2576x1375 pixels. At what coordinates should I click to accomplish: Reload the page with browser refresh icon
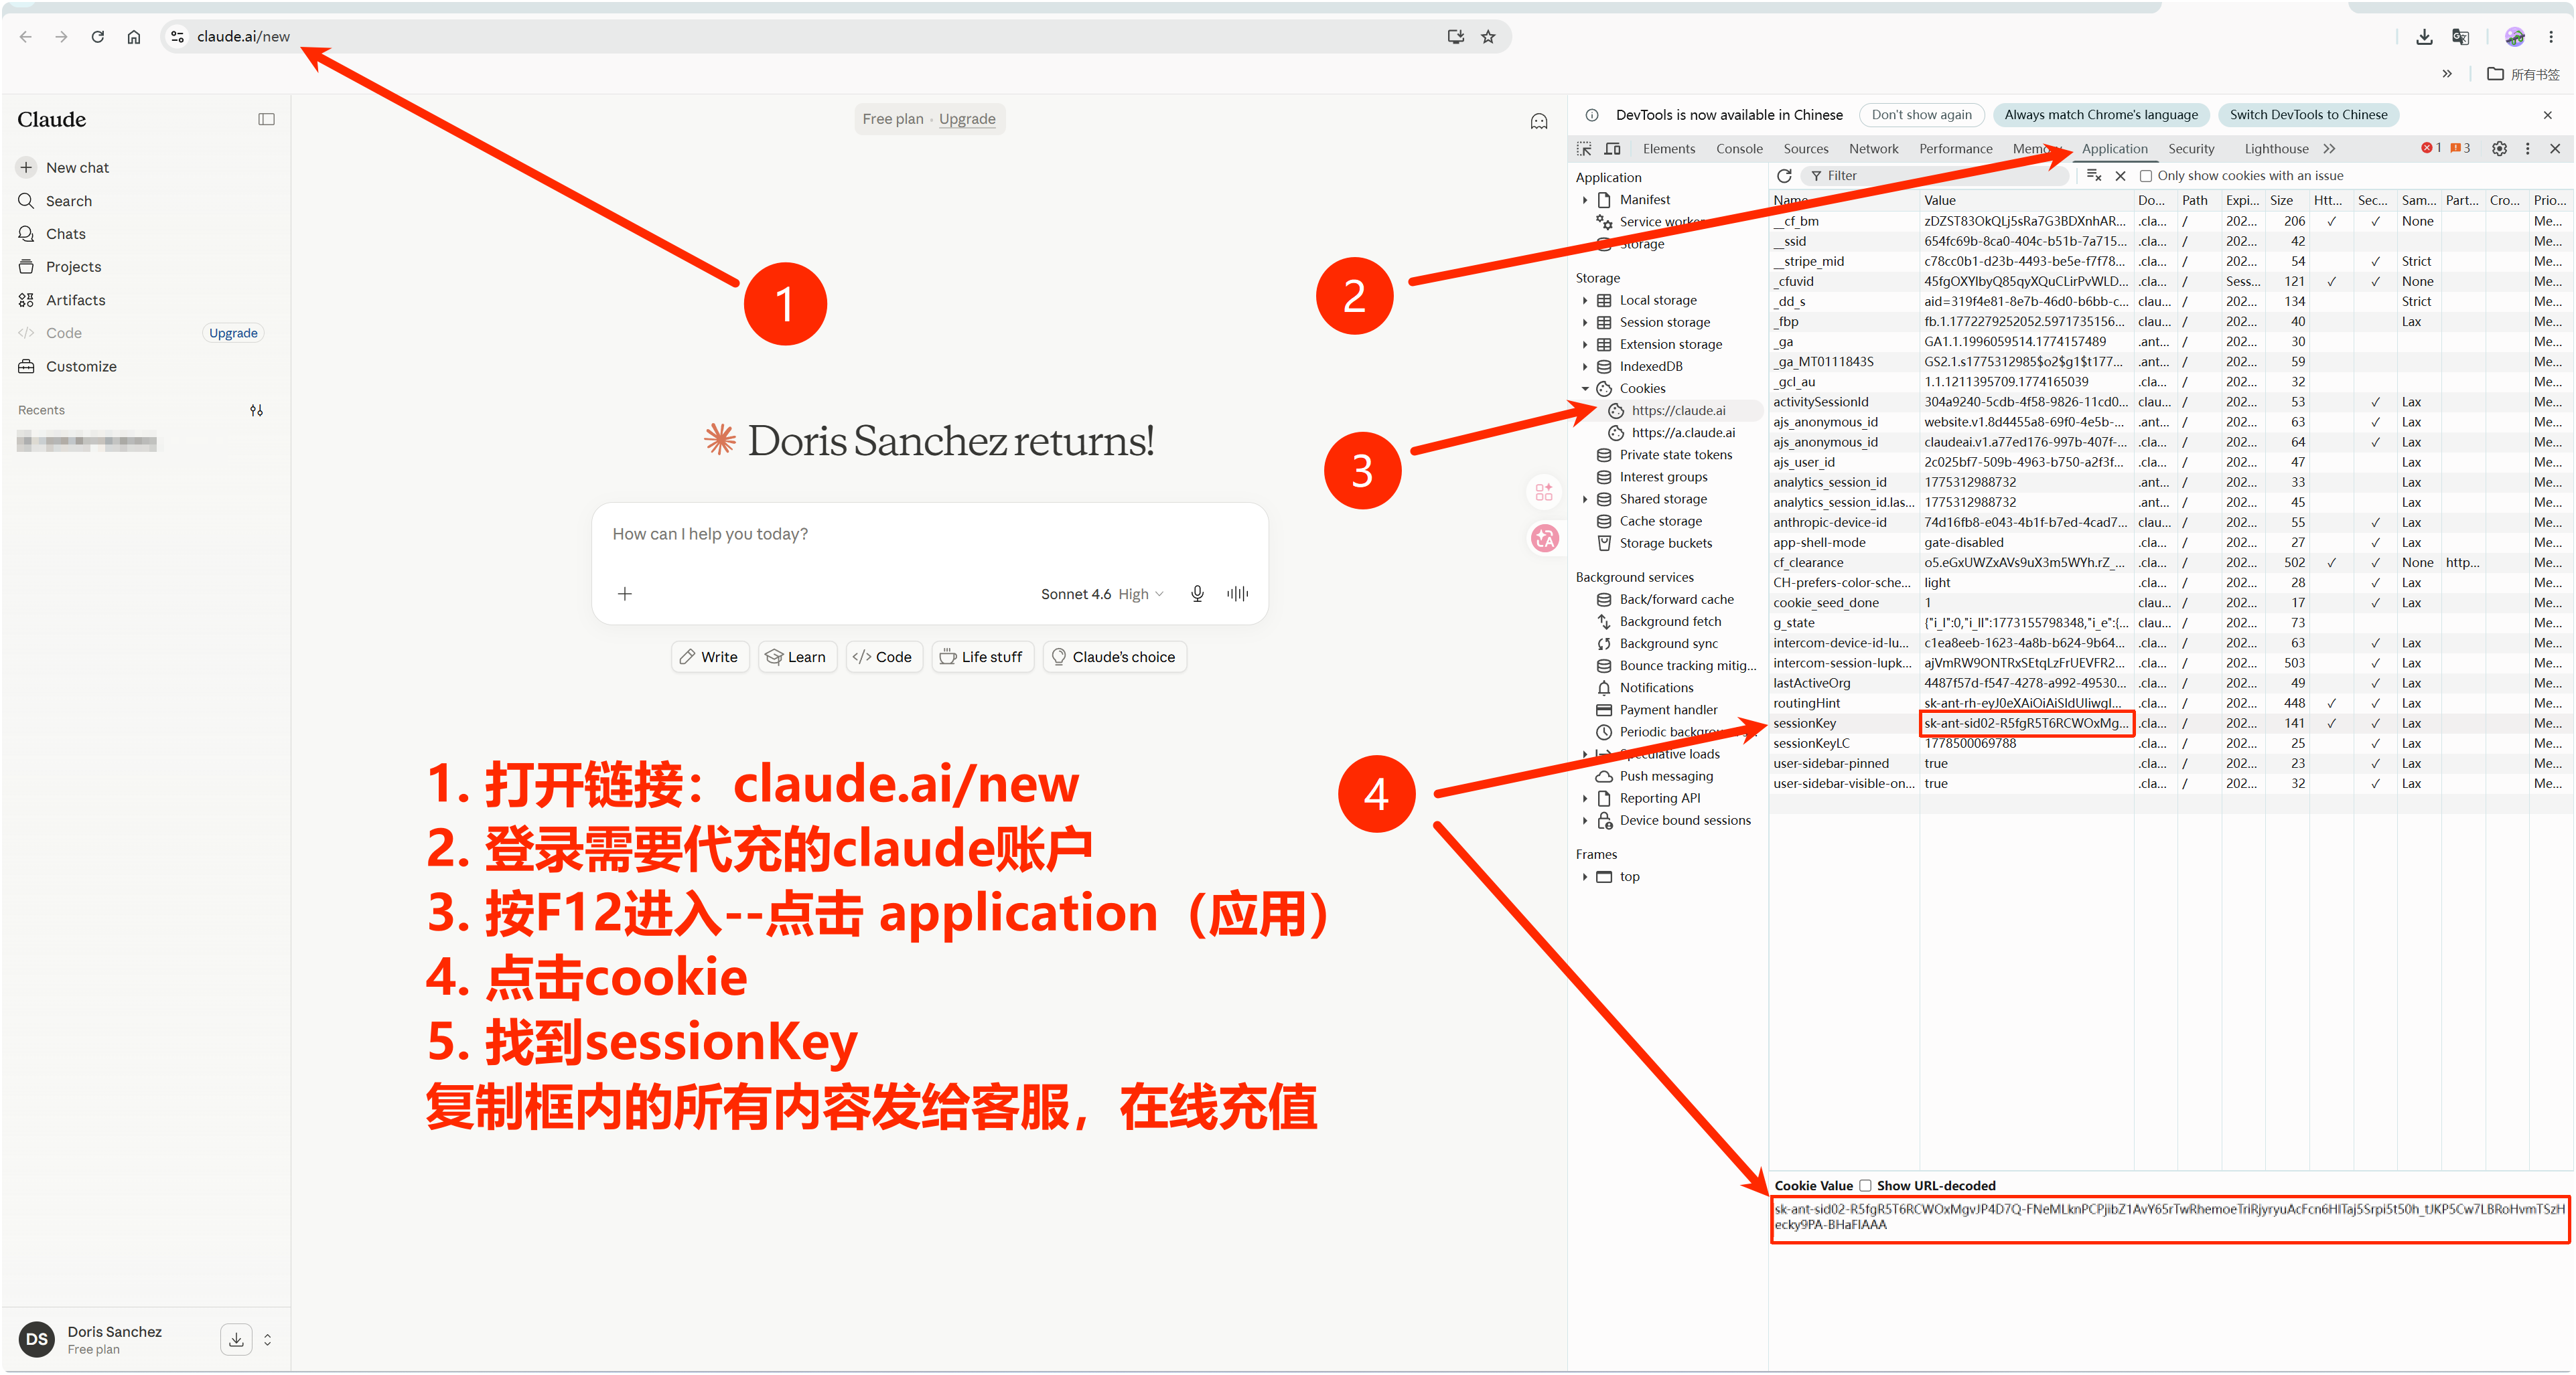coord(98,37)
